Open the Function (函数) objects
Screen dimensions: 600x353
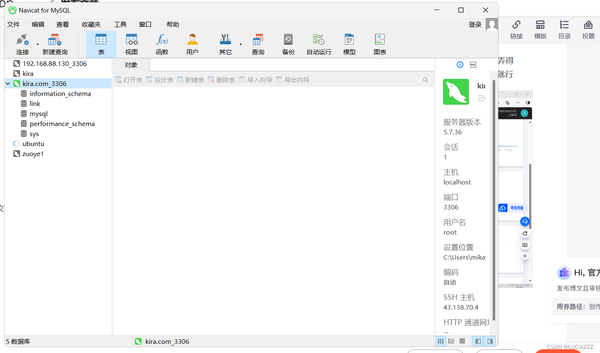162,44
